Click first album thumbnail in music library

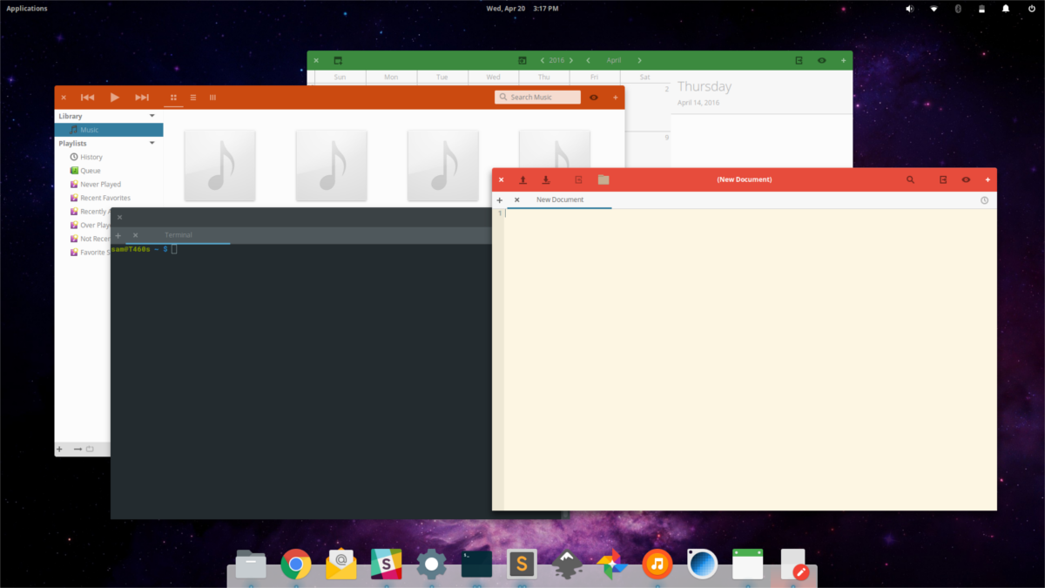tap(219, 166)
